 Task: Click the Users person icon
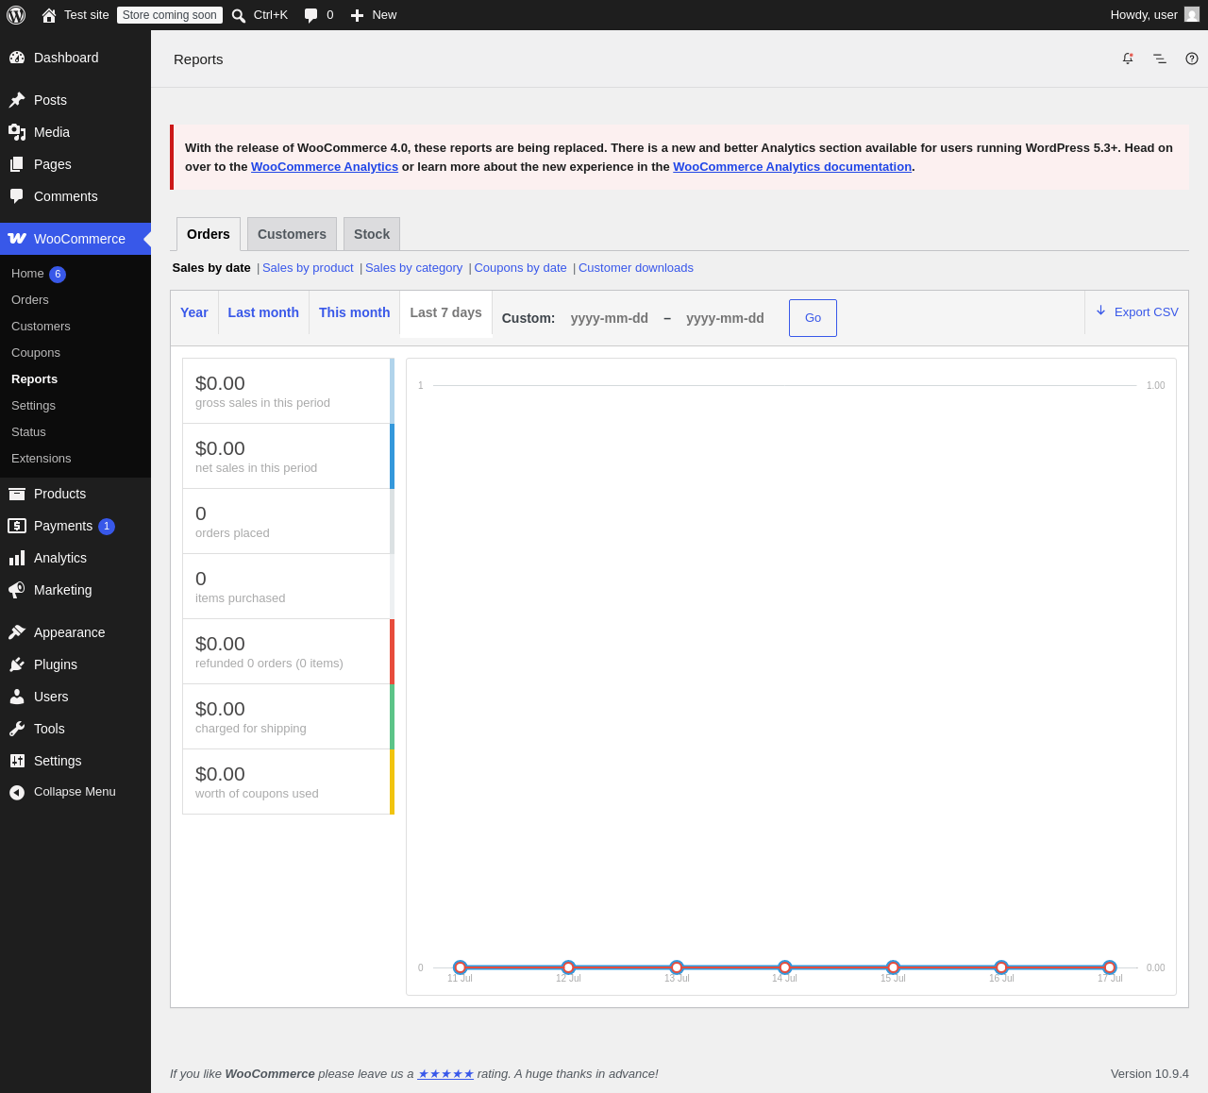(17, 697)
